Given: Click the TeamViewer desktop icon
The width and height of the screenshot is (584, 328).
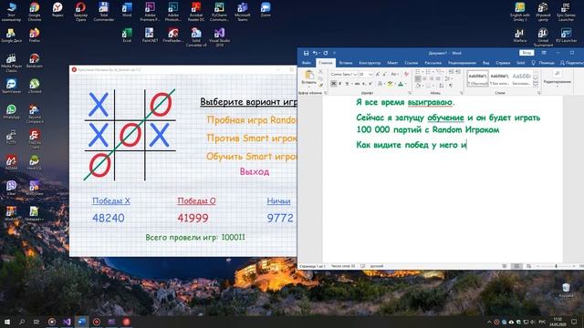Looking at the screenshot, I should click(11, 86).
